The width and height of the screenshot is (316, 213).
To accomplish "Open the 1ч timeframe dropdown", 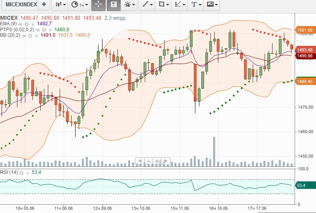I will tap(78, 5).
